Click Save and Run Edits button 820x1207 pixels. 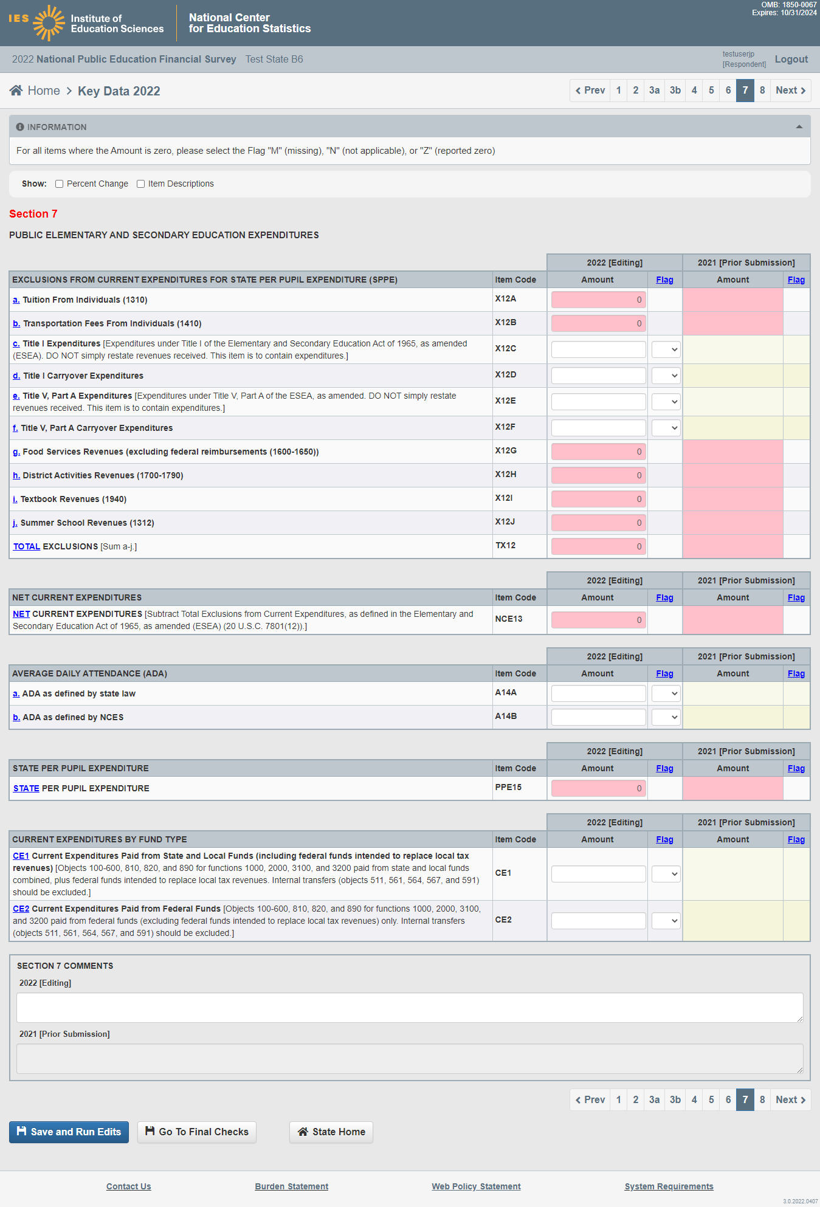[69, 1132]
